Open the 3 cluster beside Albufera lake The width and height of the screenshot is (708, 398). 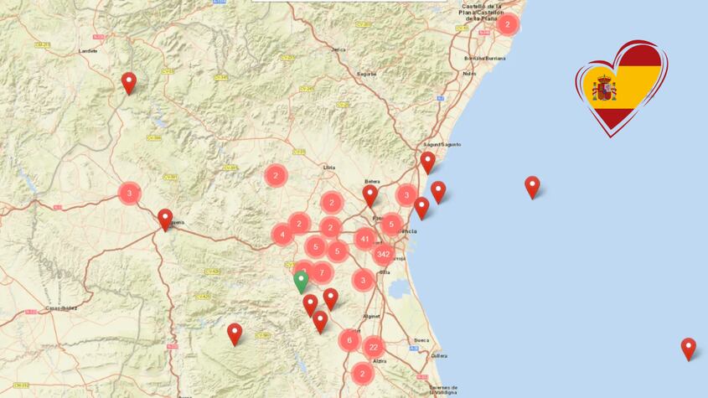[x=363, y=281]
